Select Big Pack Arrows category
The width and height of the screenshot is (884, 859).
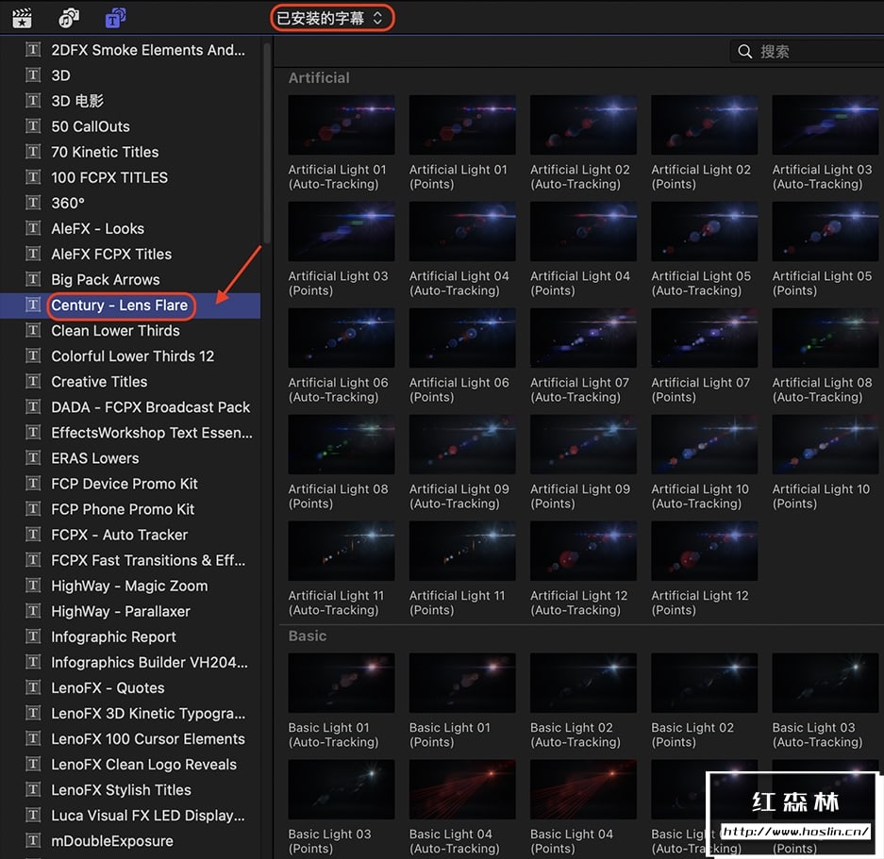pyautogui.click(x=130, y=279)
